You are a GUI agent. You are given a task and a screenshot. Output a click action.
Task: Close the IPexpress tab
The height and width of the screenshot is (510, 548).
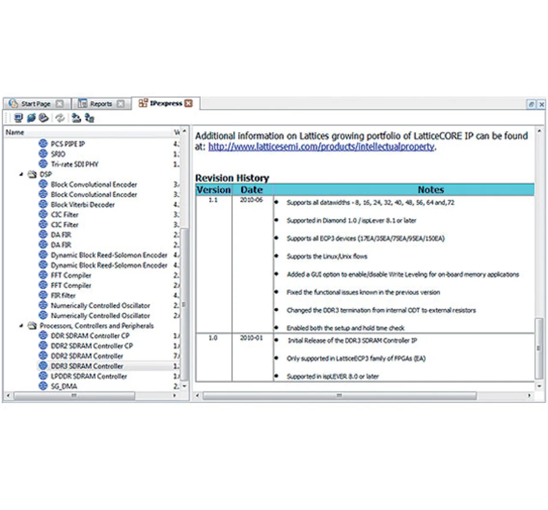(189, 103)
